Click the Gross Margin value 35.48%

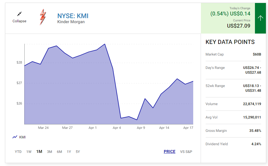click(255, 131)
